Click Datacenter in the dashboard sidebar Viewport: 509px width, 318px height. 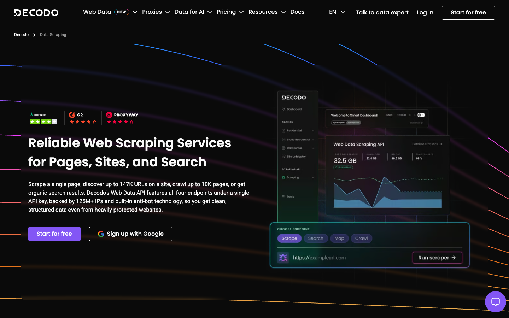[298, 148]
